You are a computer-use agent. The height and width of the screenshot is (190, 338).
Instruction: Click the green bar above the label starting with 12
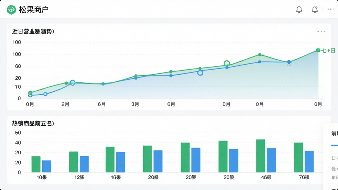tap(74, 162)
